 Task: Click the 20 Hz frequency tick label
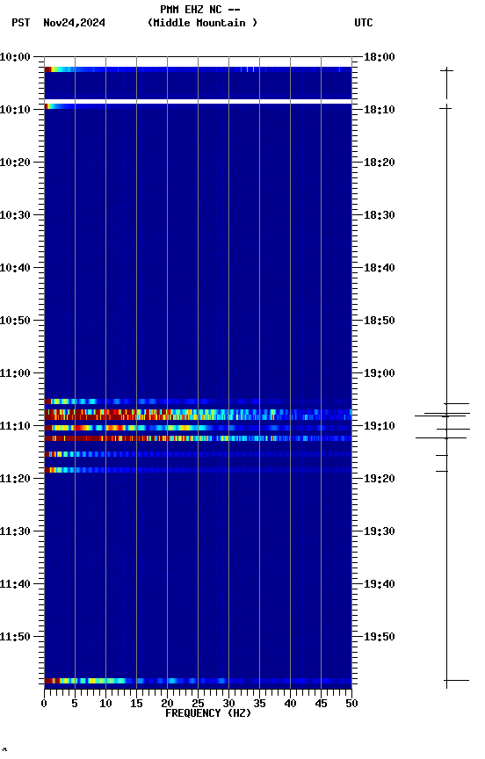pyautogui.click(x=167, y=704)
